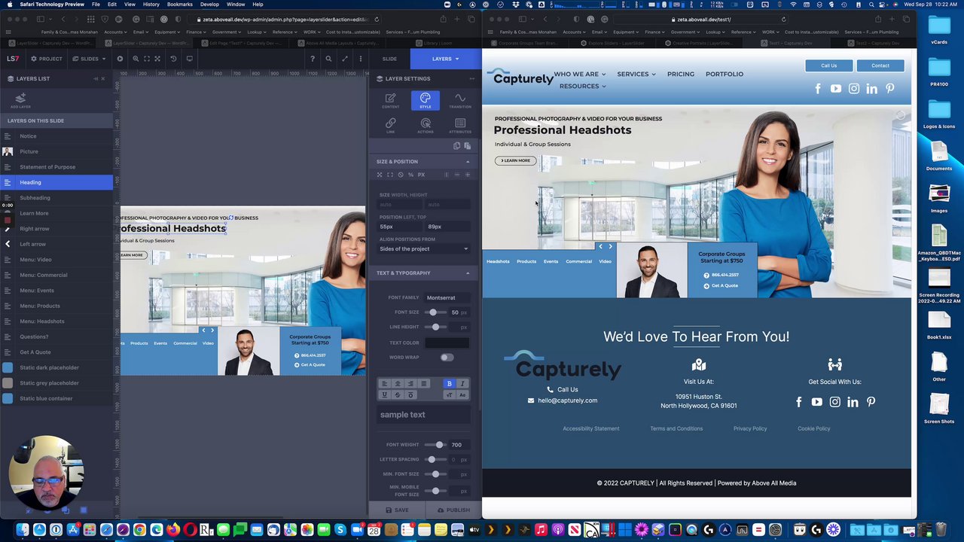Set text alignment to left
Viewport: 964px width, 542px height.
click(384, 384)
